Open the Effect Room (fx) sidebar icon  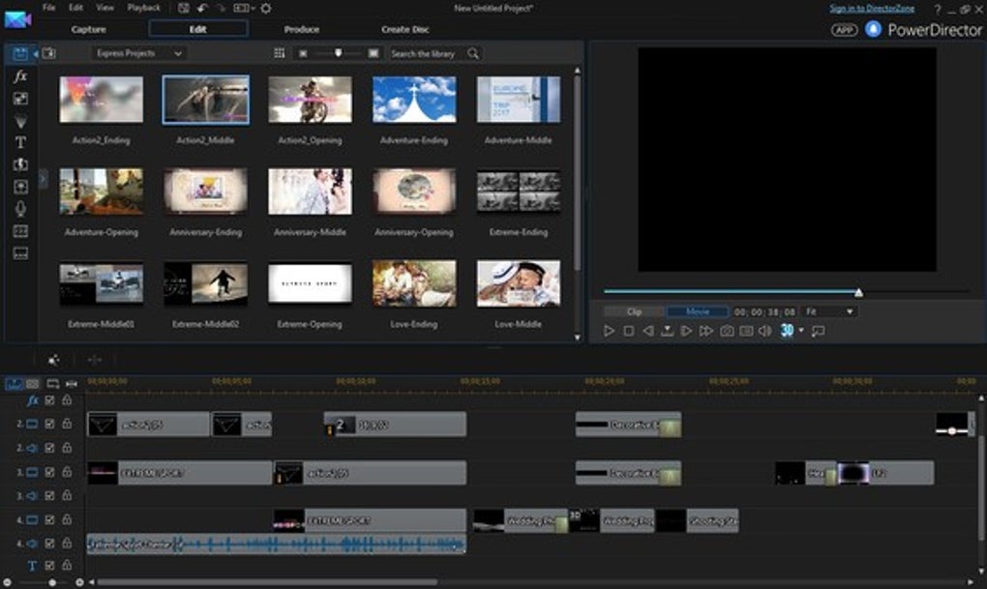pos(20,76)
